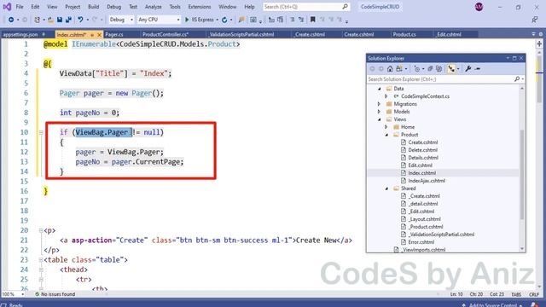Click the Live Share feedback icon at top right
The height and width of the screenshot is (307, 546).
pos(535,20)
